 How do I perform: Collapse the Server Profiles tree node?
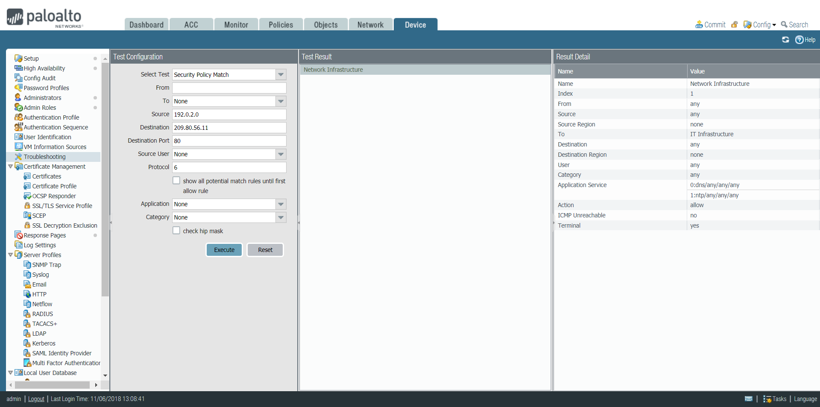coord(10,255)
